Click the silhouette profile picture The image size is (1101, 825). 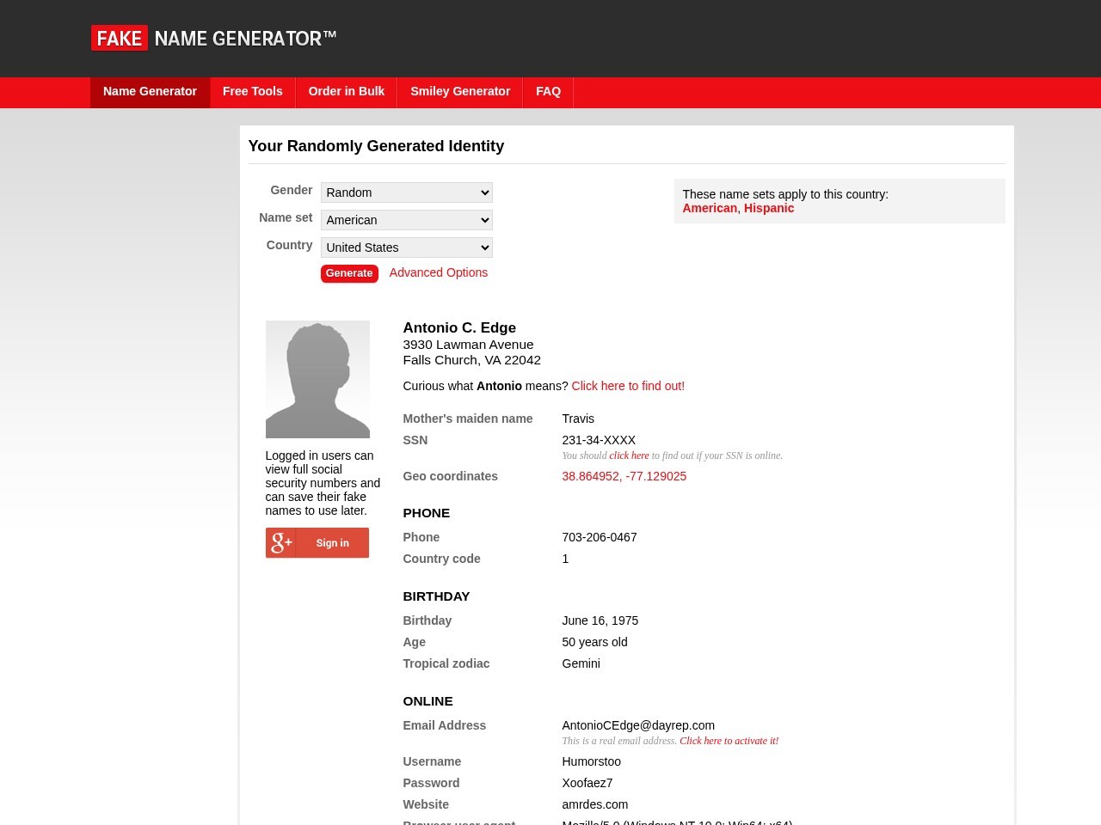[x=317, y=379]
